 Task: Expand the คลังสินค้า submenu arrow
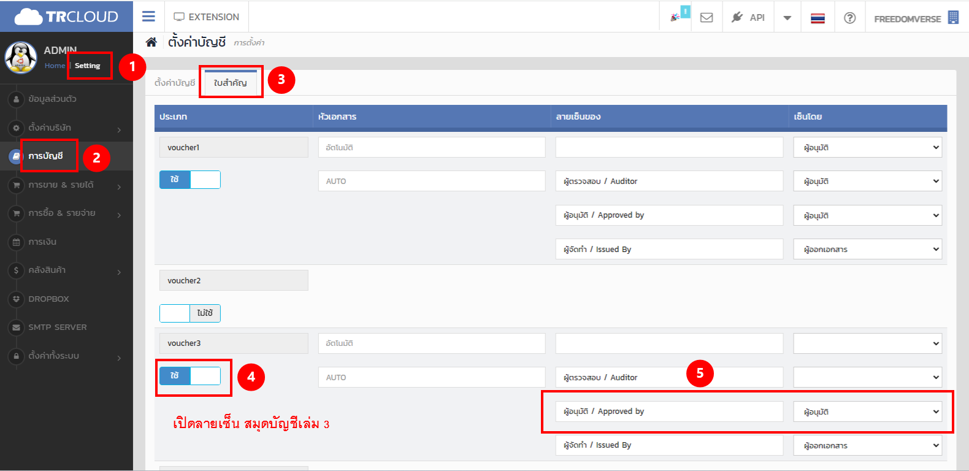pos(119,272)
